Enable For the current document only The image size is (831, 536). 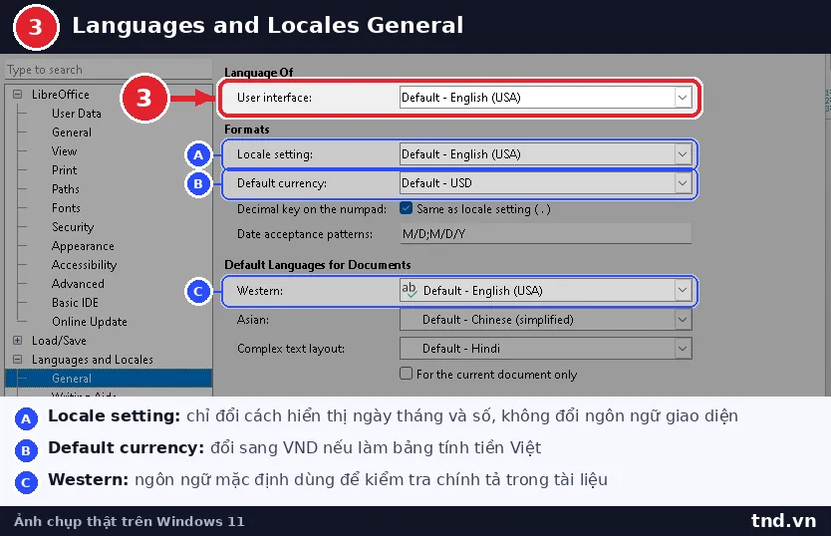[406, 374]
